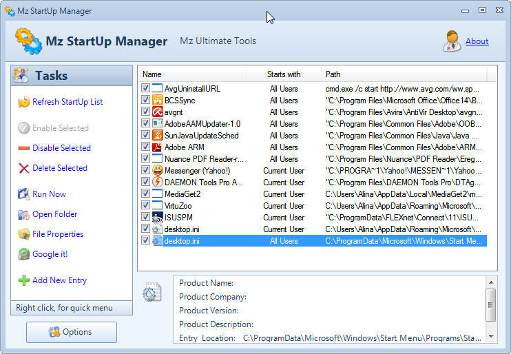
Task: Select the Nuance PDF Reader-r... entry name
Action: click(x=204, y=159)
